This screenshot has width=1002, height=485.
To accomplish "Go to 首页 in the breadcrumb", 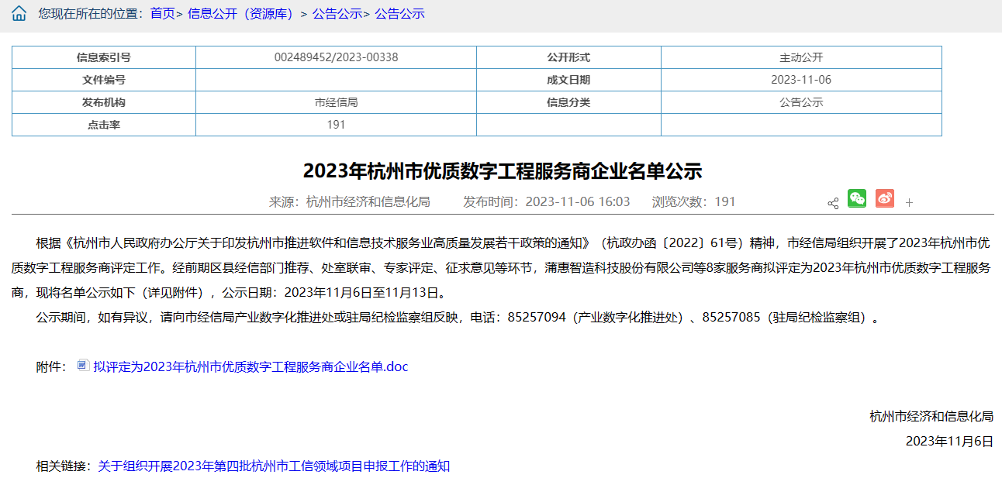I will [162, 14].
